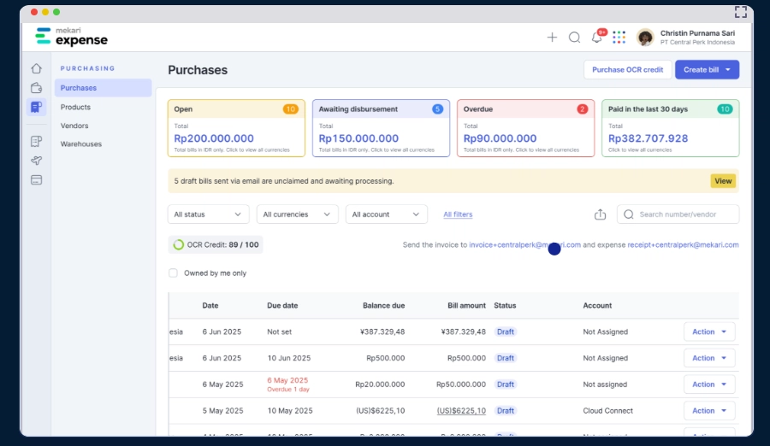Click the red 'Overdue 1 day' due date
The width and height of the screenshot is (770, 446).
[x=288, y=390]
